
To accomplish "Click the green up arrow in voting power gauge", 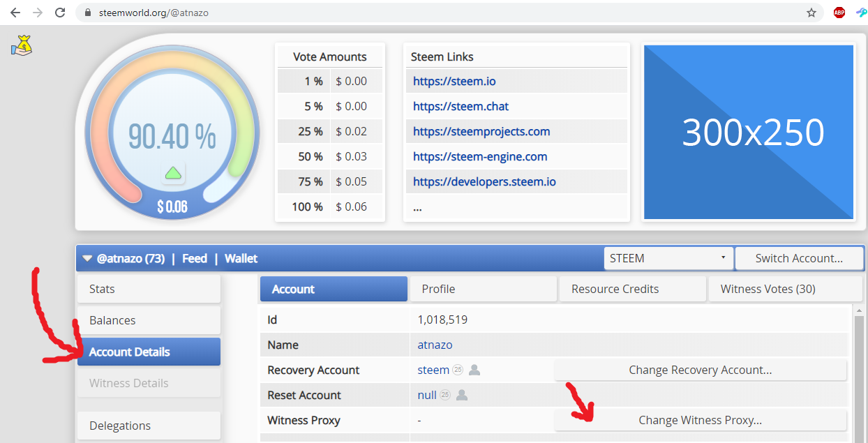I will point(173,173).
